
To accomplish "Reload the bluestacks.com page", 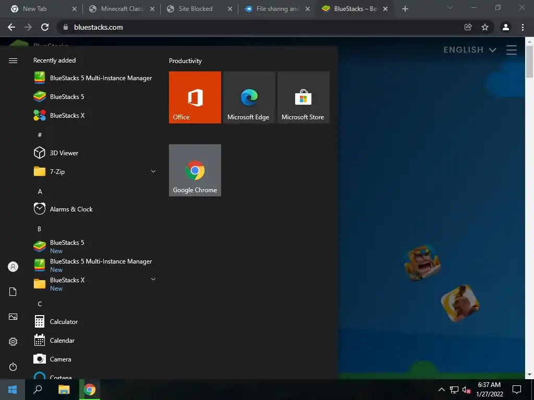I will [x=45, y=27].
